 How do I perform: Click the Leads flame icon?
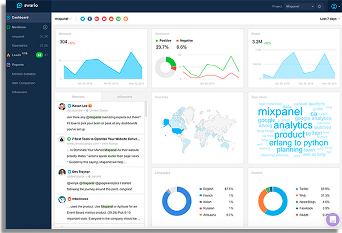pyautogui.click(x=9, y=55)
